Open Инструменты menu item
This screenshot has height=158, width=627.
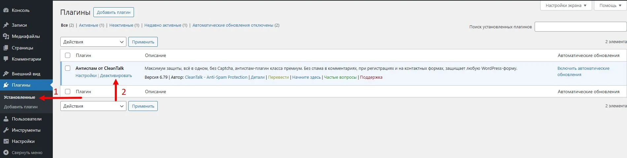pyautogui.click(x=26, y=130)
